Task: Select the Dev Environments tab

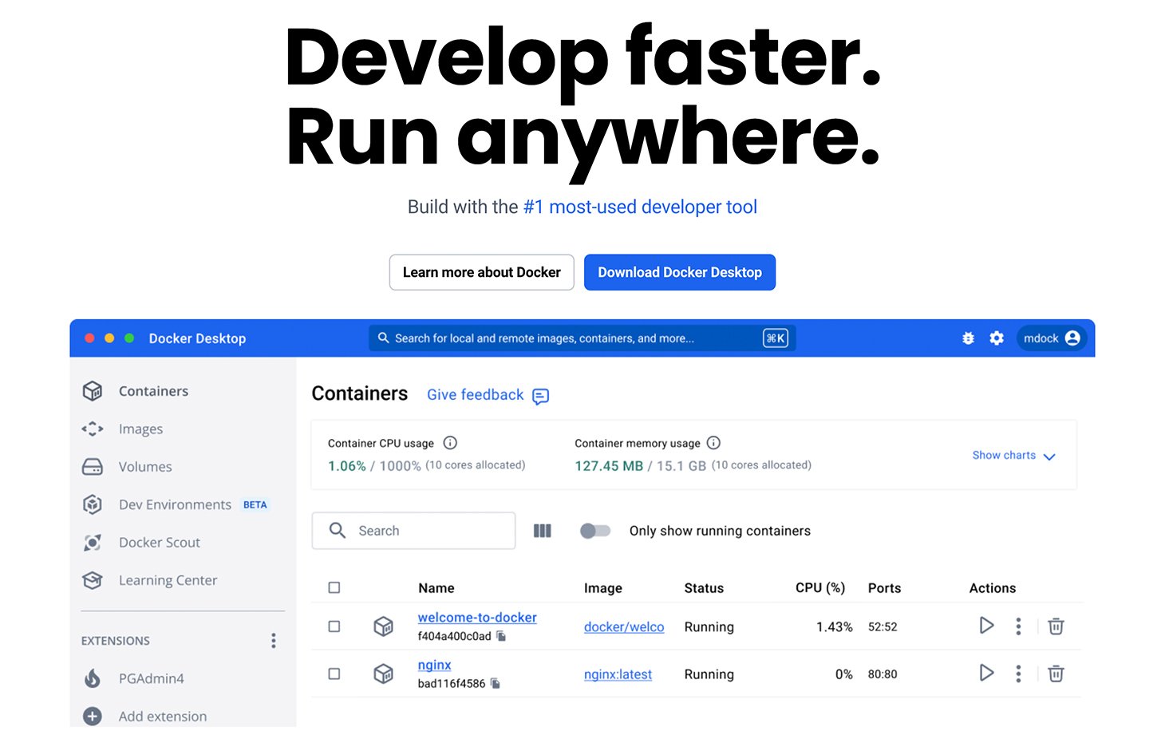Action: point(175,504)
